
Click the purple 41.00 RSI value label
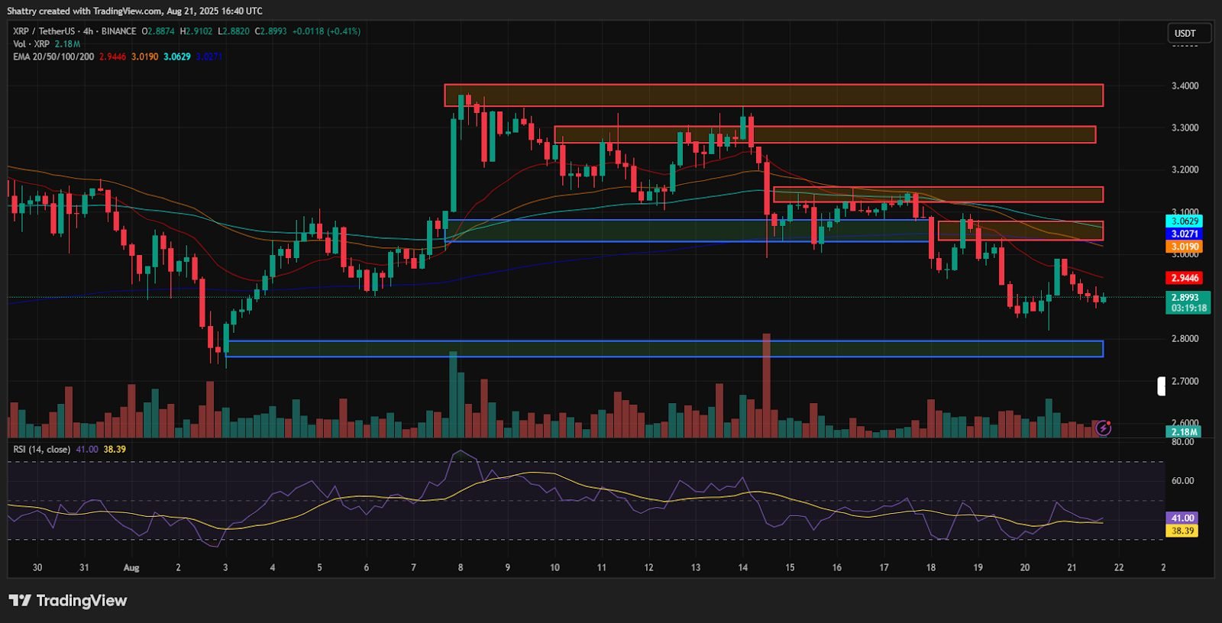click(1182, 518)
